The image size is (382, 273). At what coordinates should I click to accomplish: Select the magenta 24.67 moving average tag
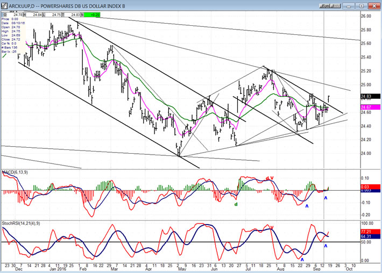(367, 107)
